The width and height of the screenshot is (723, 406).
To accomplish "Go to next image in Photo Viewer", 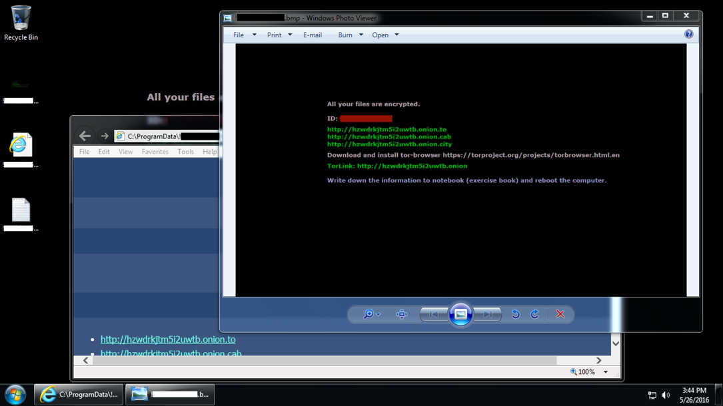I will point(487,314).
